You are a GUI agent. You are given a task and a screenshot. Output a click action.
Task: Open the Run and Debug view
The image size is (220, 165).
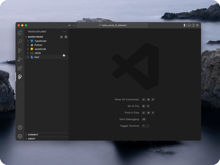pos(20,59)
